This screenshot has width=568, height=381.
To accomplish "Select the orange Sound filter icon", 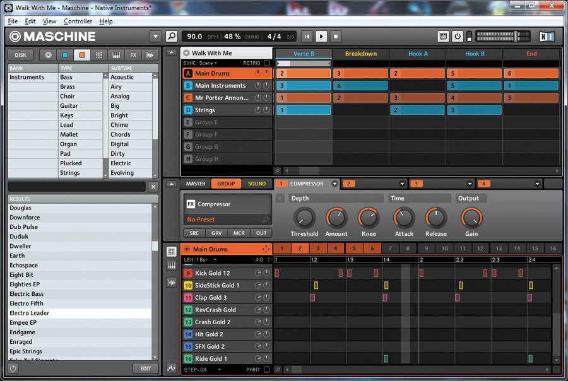I will pyautogui.click(x=82, y=55).
